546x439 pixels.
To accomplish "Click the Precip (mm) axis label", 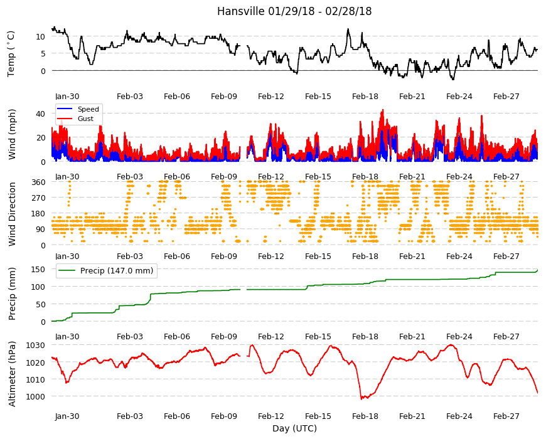I will point(12,294).
